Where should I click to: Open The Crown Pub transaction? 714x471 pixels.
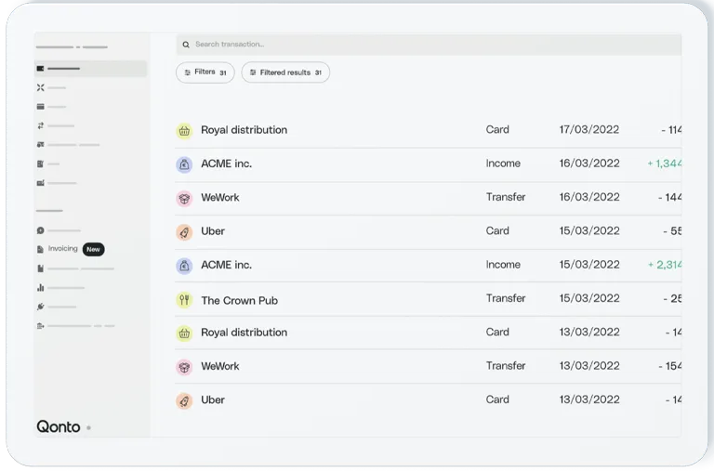tap(428, 299)
